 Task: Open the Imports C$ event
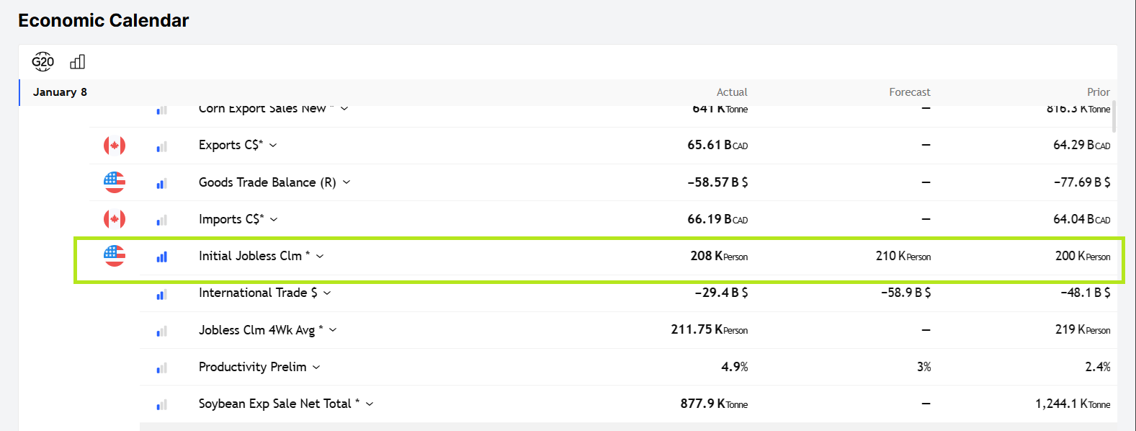(231, 219)
